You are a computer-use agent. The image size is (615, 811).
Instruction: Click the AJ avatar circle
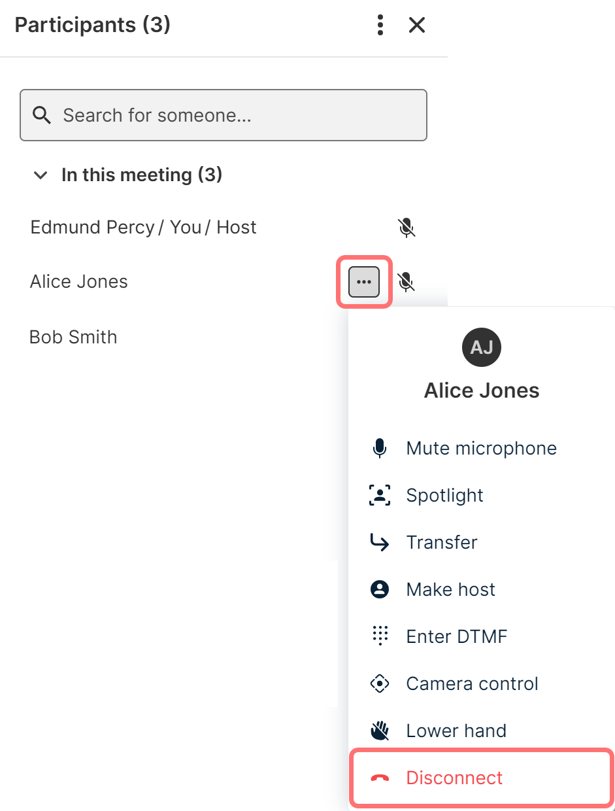pos(482,347)
